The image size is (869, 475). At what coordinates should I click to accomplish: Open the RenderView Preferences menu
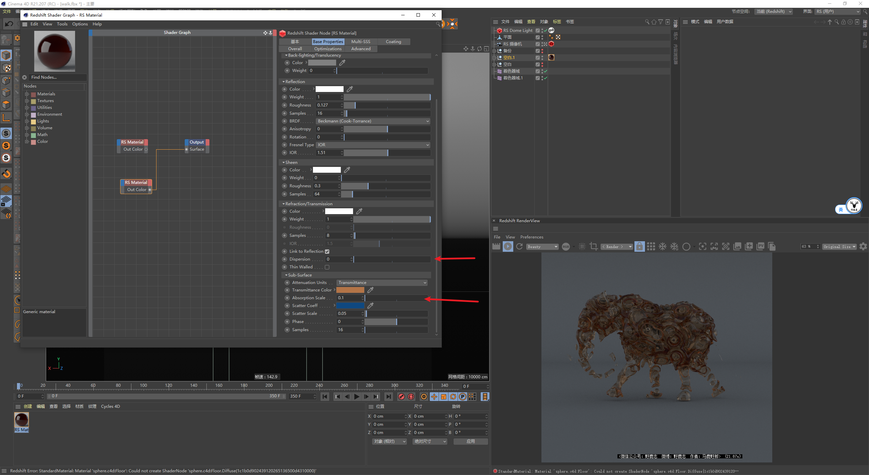click(532, 237)
